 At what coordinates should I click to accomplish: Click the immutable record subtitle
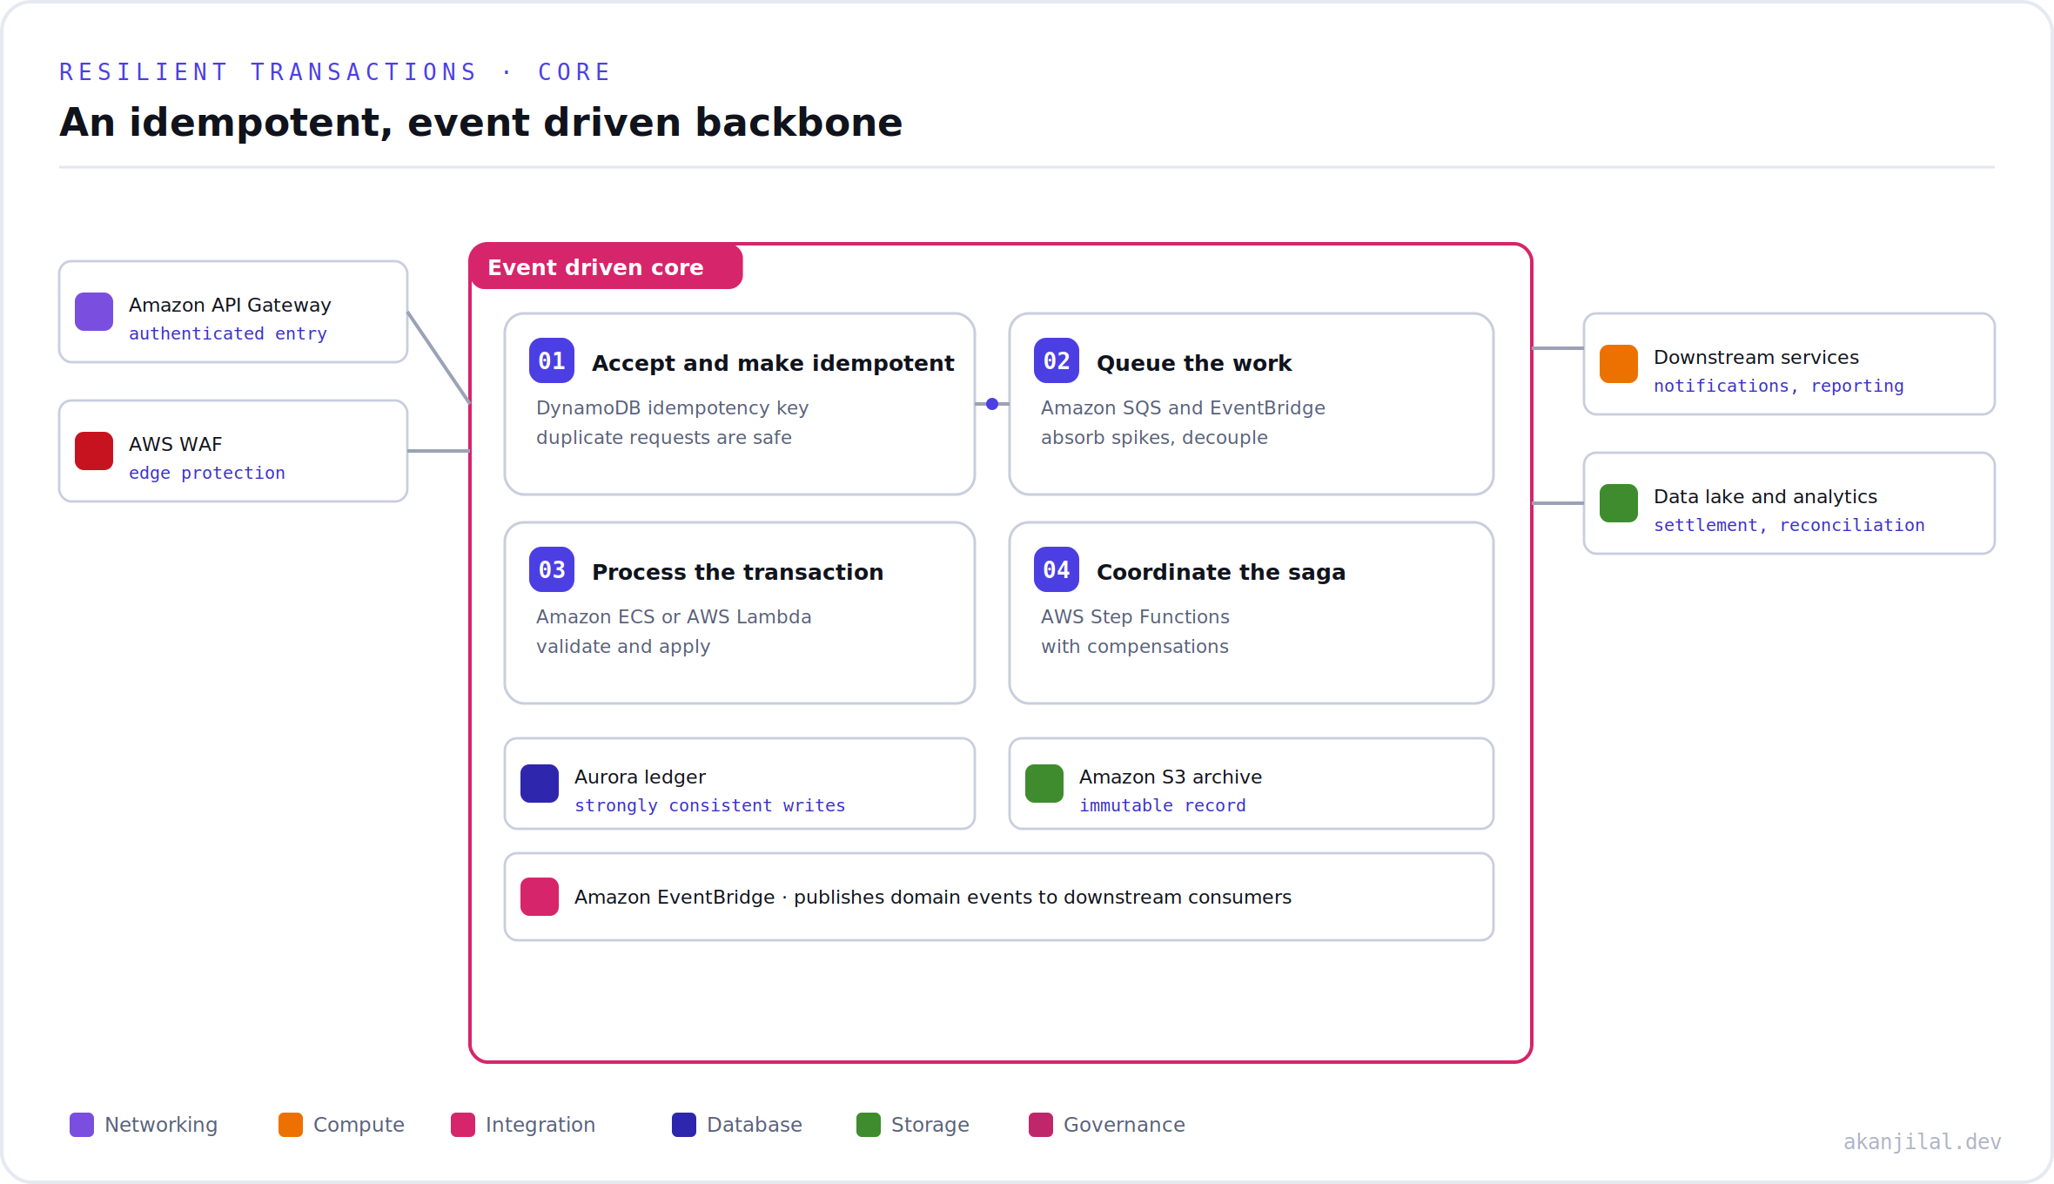[x=1163, y=805]
